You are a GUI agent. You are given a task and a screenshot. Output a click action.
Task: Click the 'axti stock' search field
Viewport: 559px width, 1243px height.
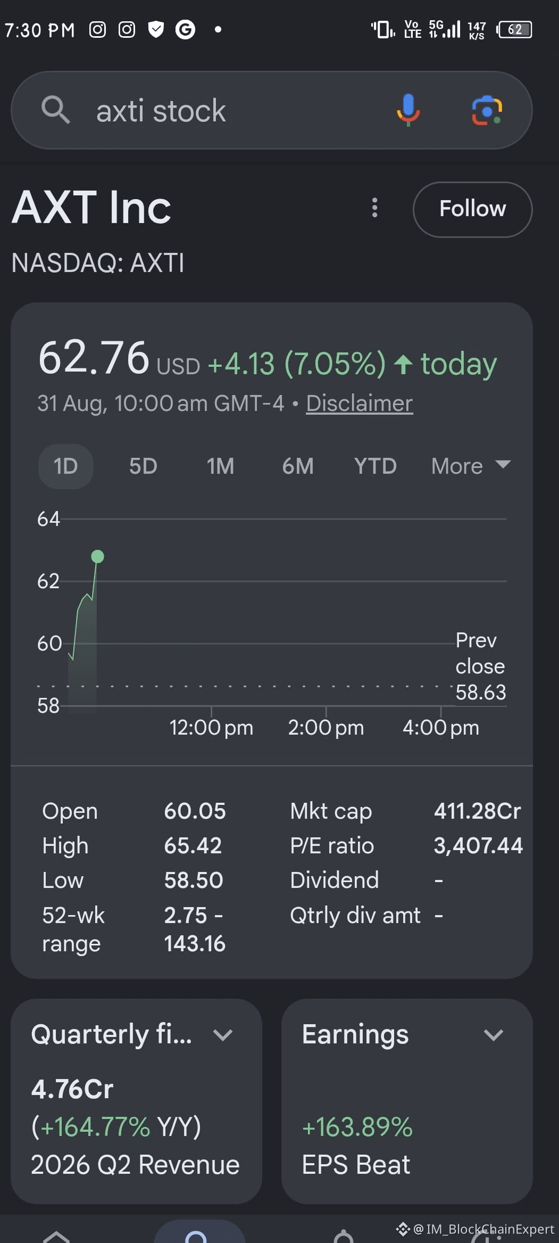271,110
